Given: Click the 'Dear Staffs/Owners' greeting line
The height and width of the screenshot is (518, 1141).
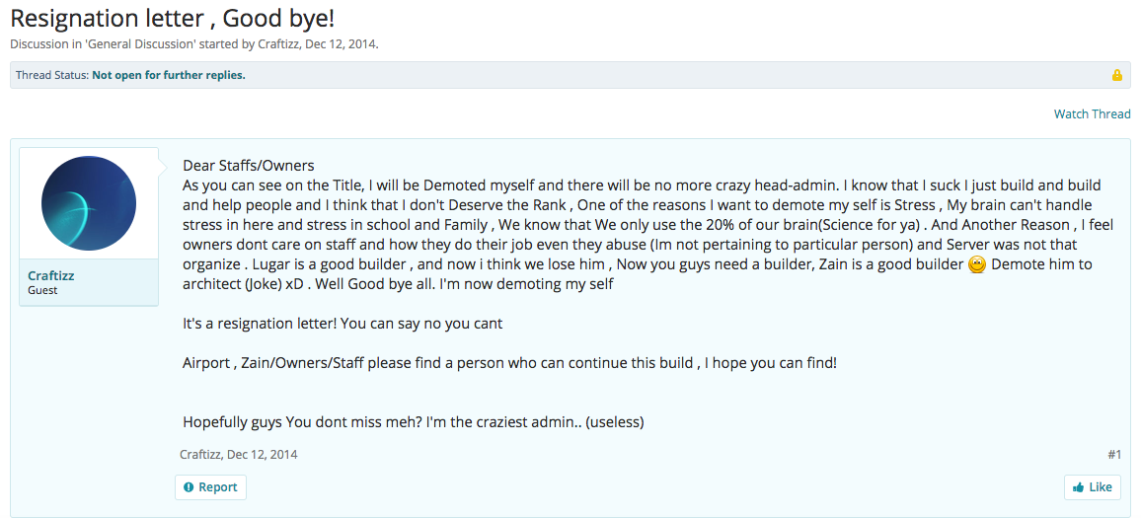Looking at the screenshot, I should click(x=249, y=166).
